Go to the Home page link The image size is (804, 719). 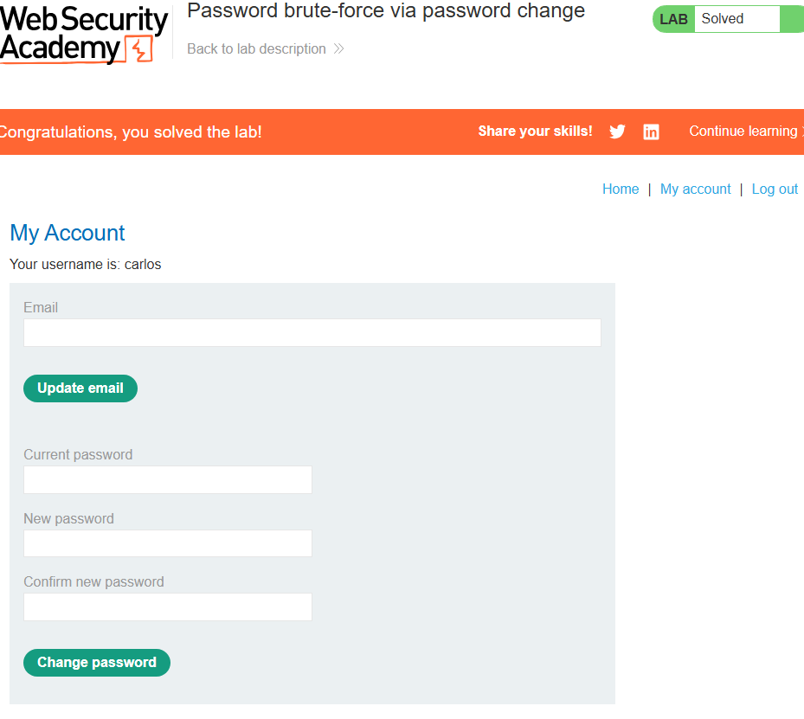[621, 189]
